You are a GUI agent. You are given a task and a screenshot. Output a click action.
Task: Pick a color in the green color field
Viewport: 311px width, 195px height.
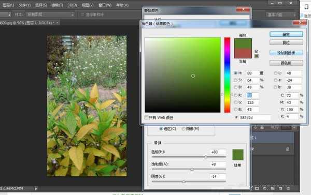[182, 75]
